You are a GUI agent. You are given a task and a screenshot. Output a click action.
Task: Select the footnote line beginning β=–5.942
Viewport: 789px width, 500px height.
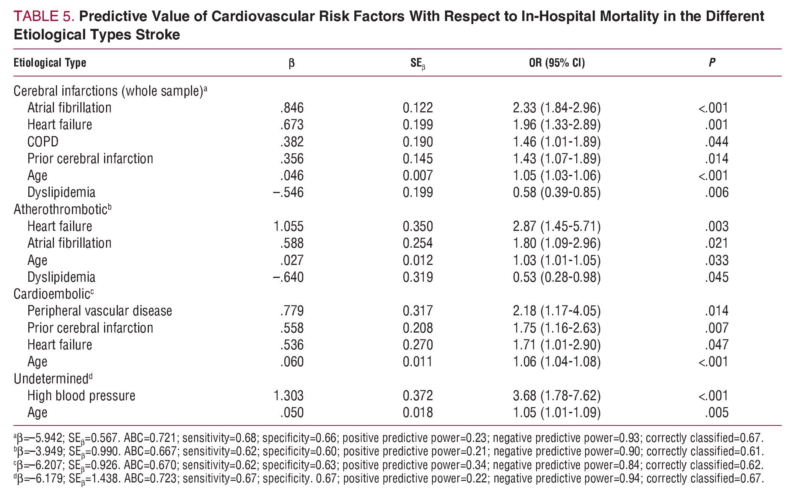[x=388, y=438]
